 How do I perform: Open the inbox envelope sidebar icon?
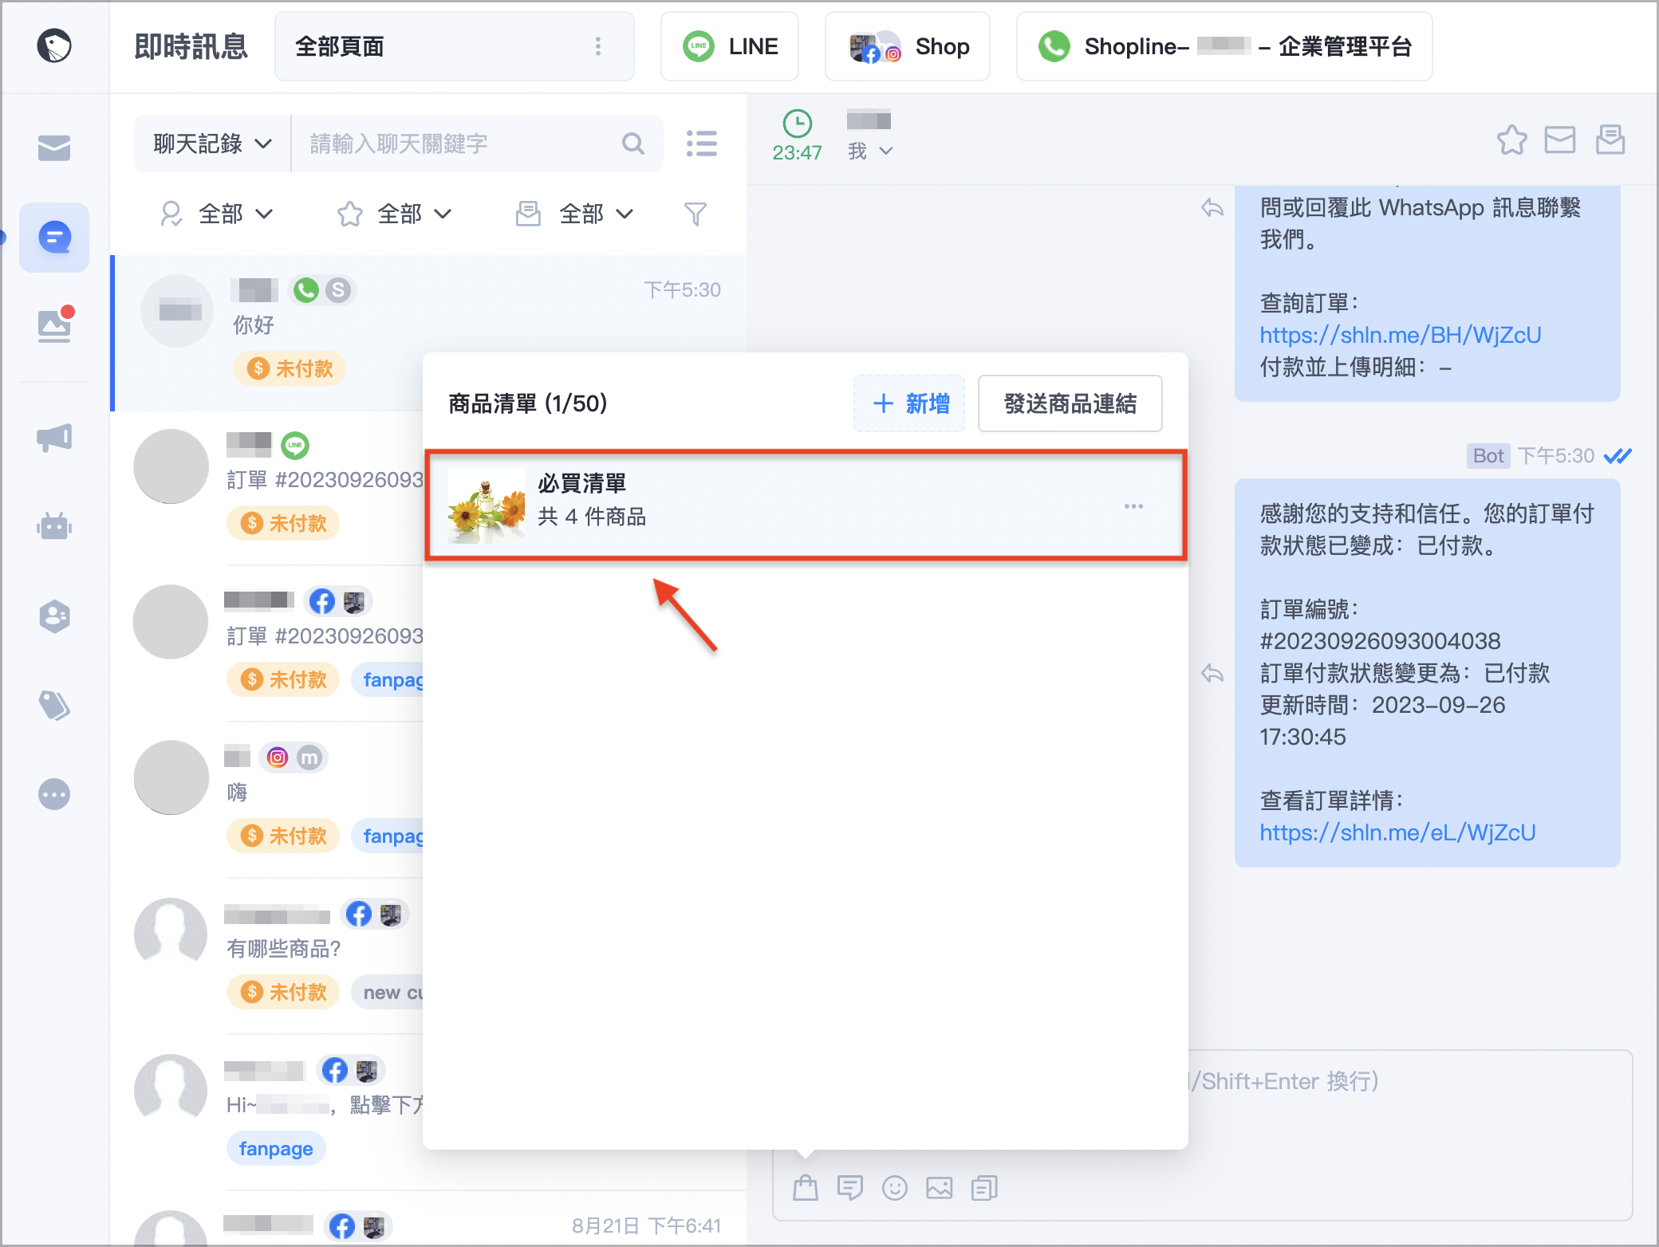[54, 148]
